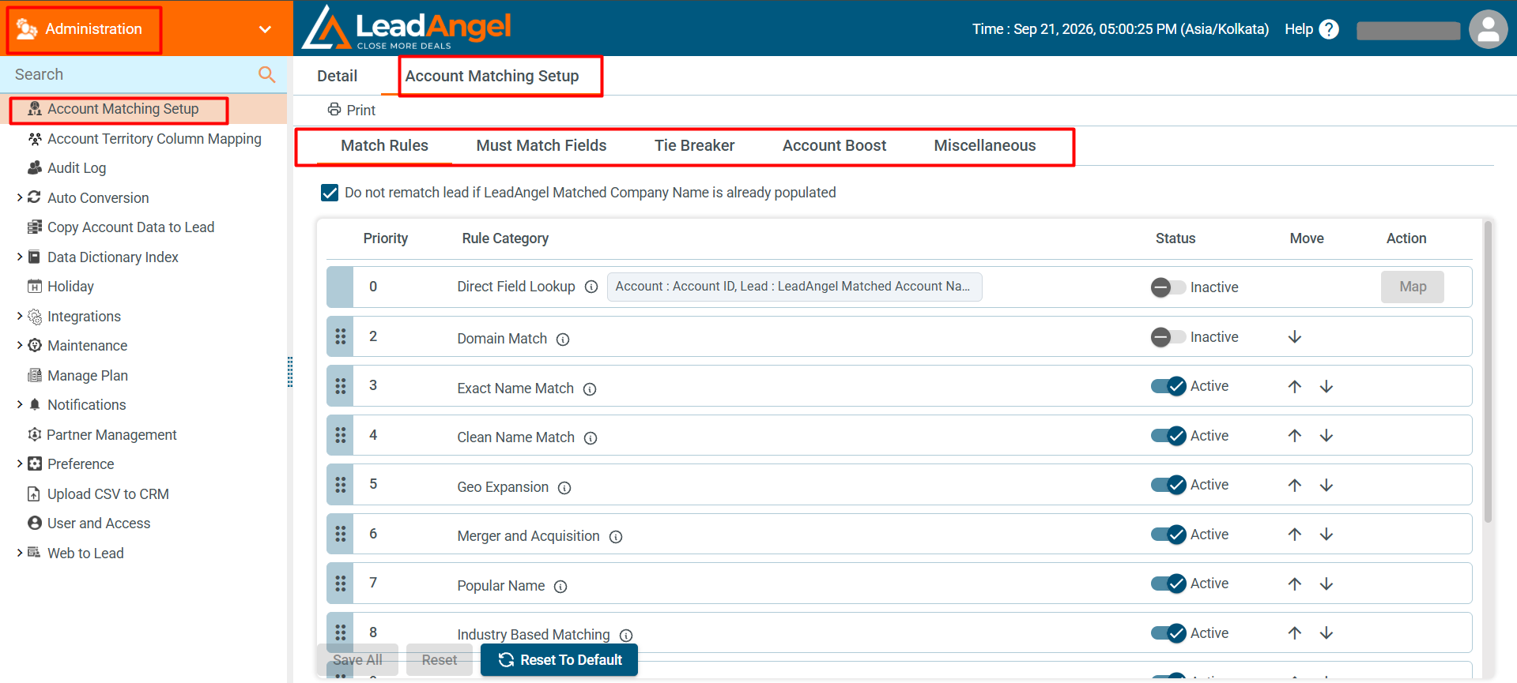Click the Direct Field Lookup mapping field

(794, 287)
